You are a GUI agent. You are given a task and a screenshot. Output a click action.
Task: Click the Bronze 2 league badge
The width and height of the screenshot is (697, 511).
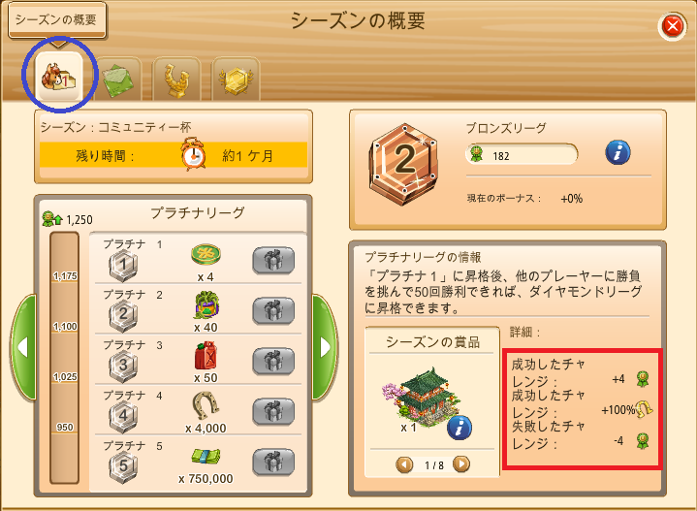tap(403, 164)
